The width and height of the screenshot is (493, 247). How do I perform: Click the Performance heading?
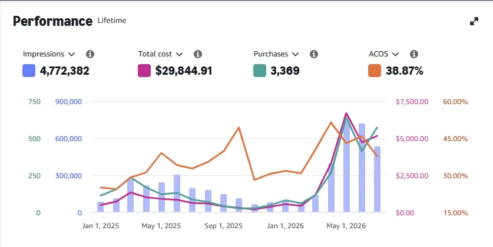(x=53, y=21)
